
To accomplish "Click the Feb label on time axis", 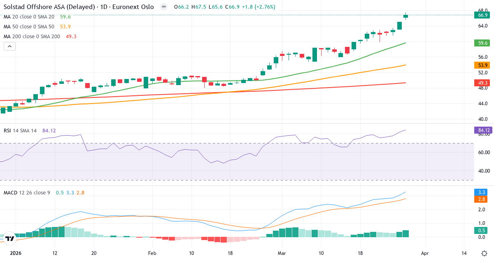I will (152, 254).
